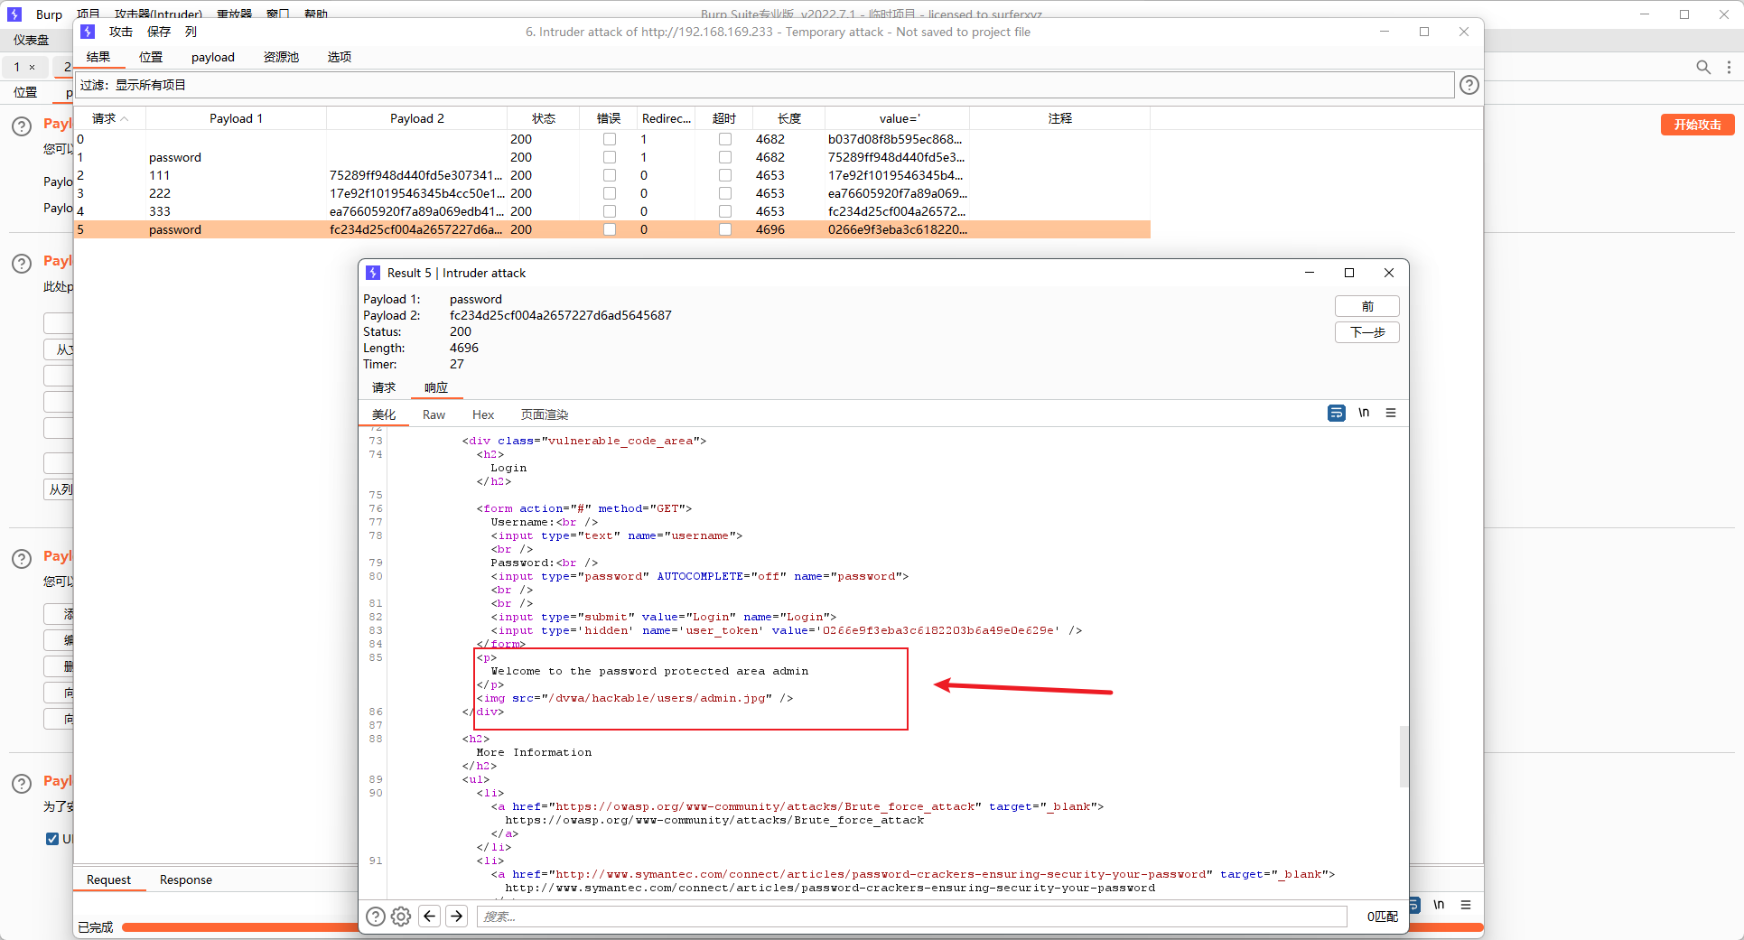Toggle timeout checkbox for selected request 5
This screenshot has width=1744, height=940.
coord(725,229)
